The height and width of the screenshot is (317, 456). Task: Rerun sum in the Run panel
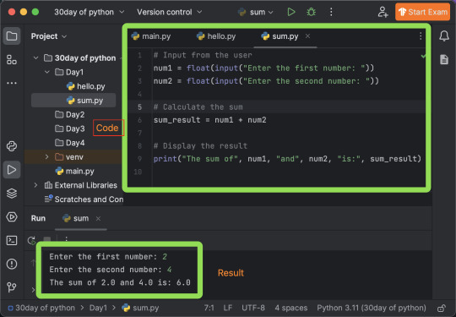(x=32, y=240)
